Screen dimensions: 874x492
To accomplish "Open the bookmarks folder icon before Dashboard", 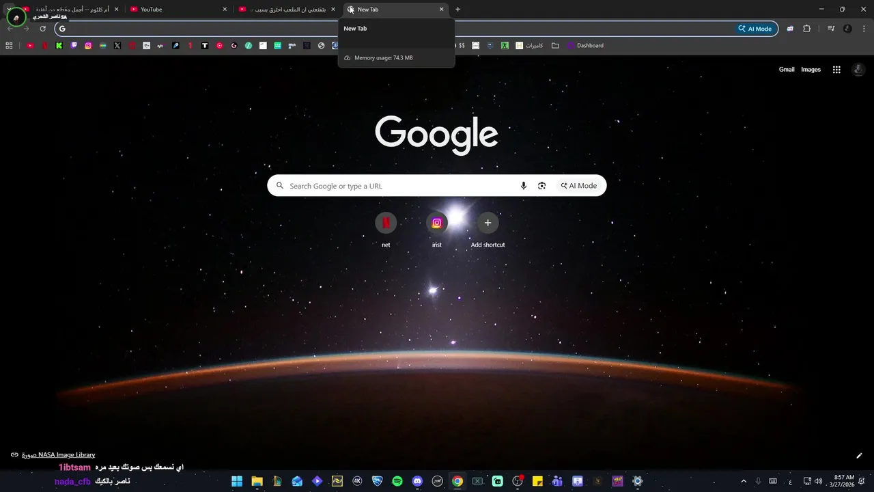I will coord(555,46).
